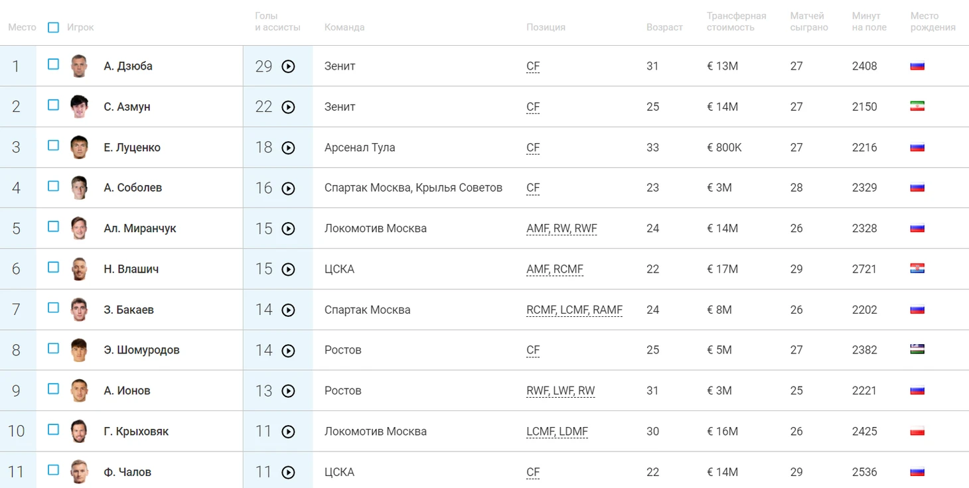Viewport: 969px width, 488px height.
Task: Sort by Голы и ассисты column
Action: tap(277, 21)
